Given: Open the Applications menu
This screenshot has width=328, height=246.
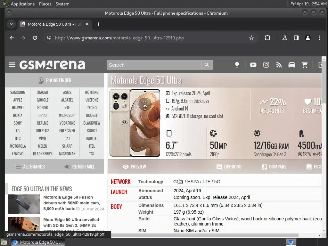Looking at the screenshot, I should (23, 4).
